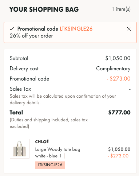Viewport: 139px width, 176px height.
Task: Select the YOUR SHOPPING BAG heading
Action: tap(44, 9)
